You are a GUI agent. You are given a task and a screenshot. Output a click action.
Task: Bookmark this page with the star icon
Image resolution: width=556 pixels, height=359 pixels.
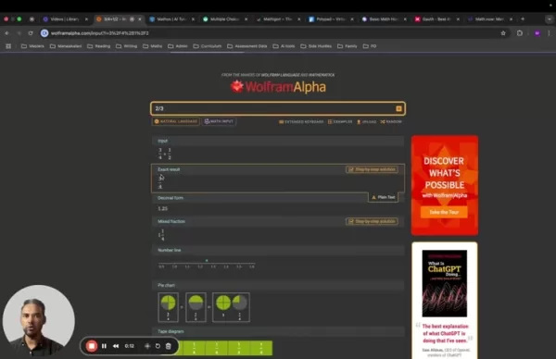[x=503, y=33]
